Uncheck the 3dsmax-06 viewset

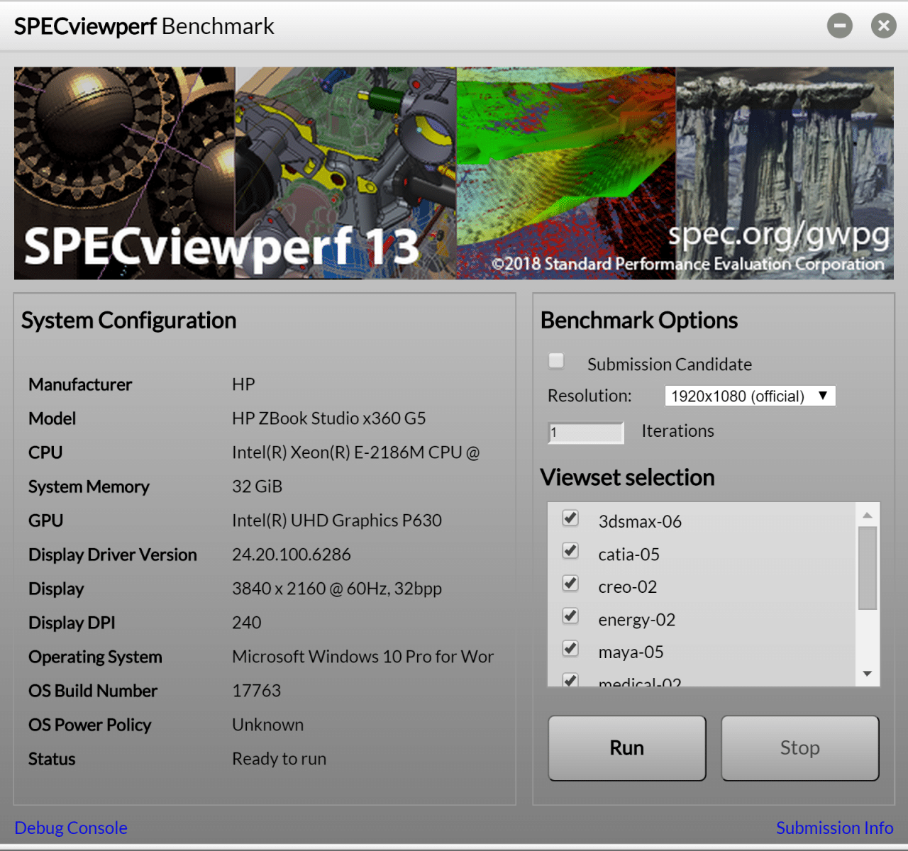(570, 518)
